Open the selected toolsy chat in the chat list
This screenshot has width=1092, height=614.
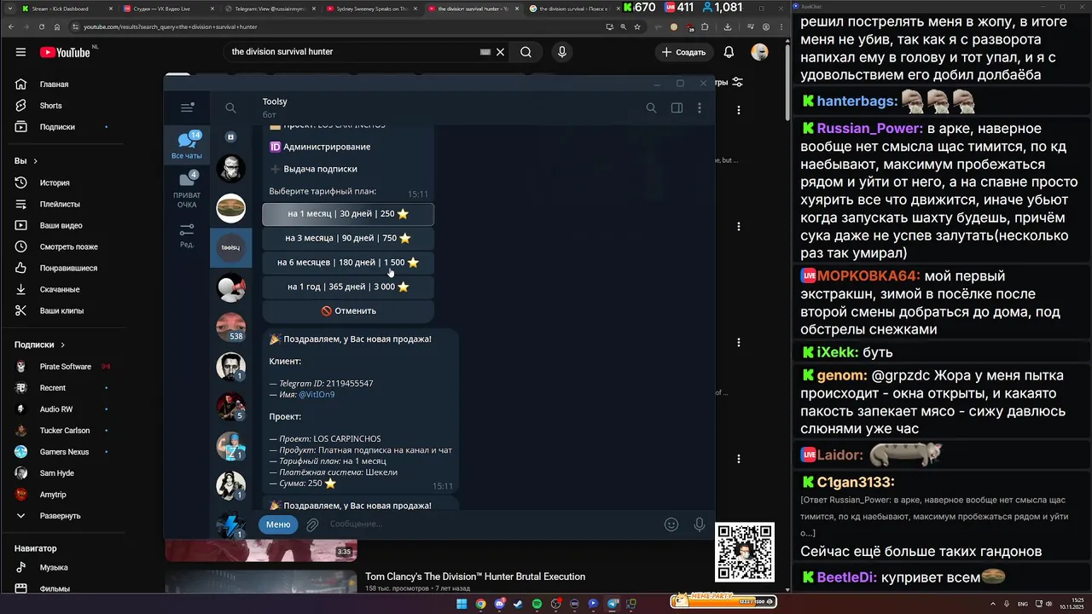pos(231,247)
